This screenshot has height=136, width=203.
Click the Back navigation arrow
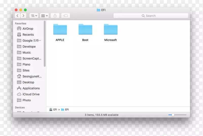point(18,16)
